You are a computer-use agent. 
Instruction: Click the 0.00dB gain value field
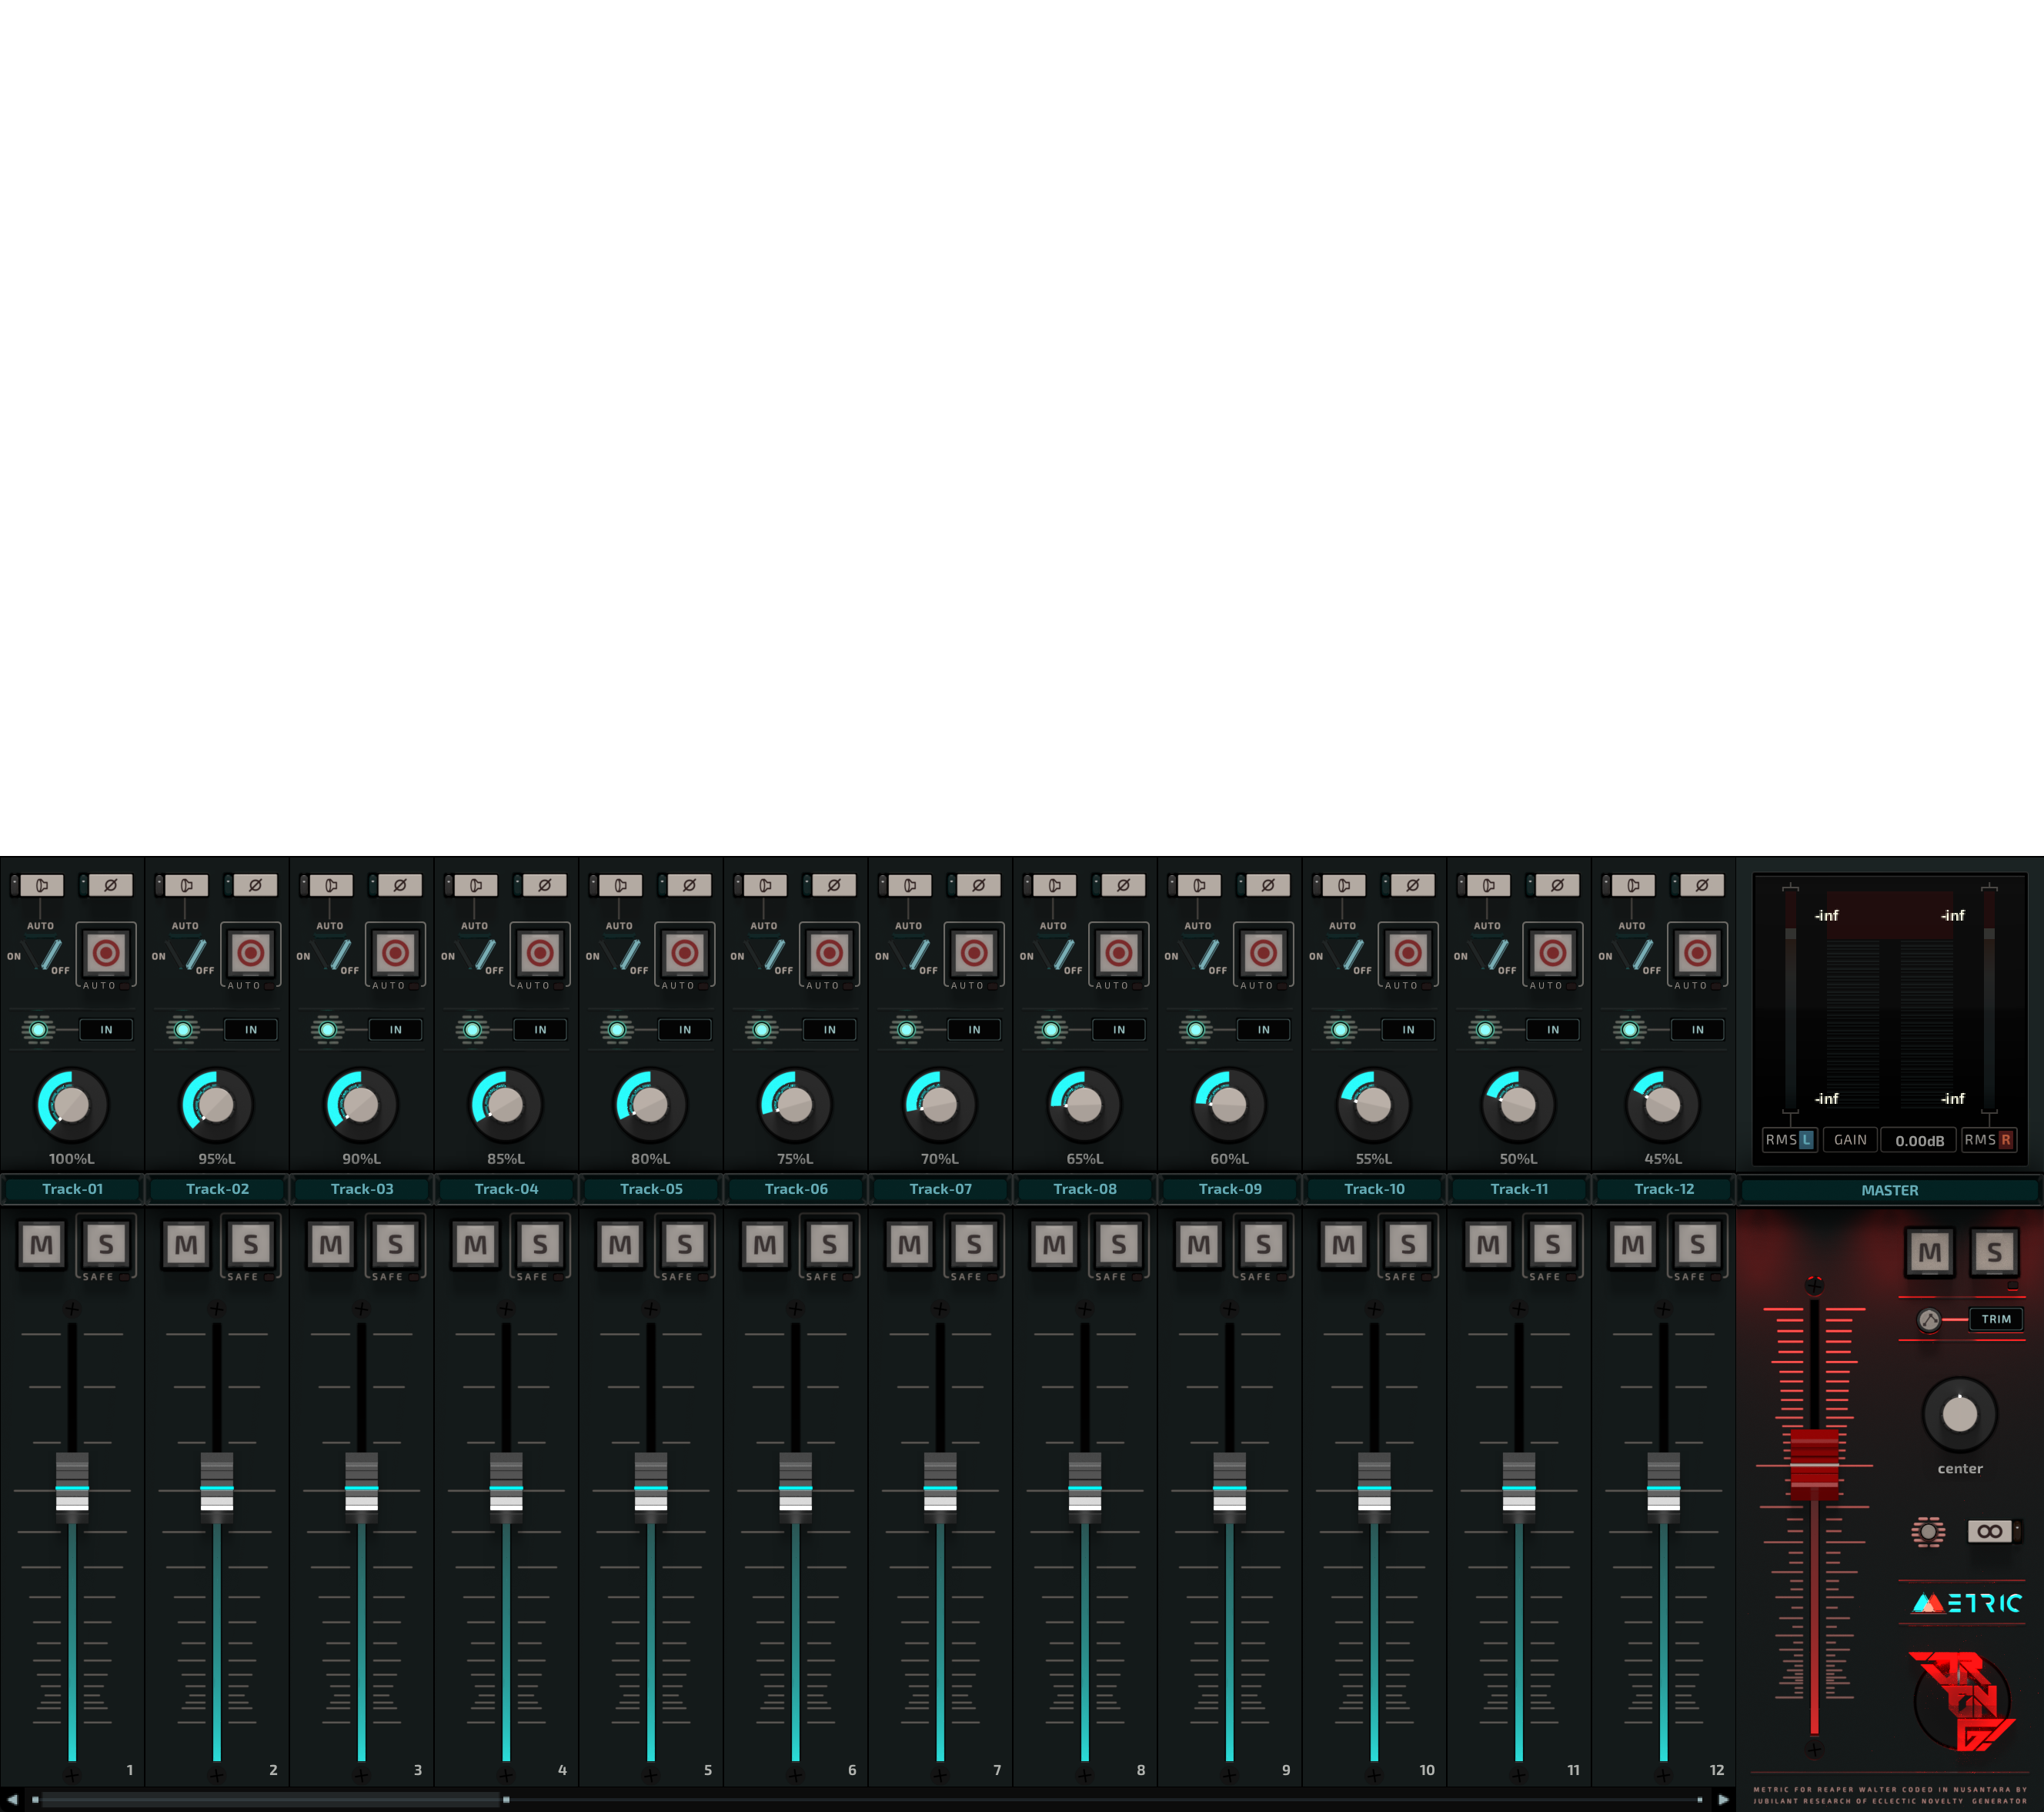(x=1920, y=1140)
